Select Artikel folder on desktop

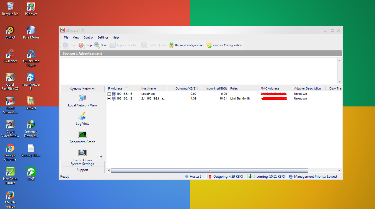pos(31,103)
